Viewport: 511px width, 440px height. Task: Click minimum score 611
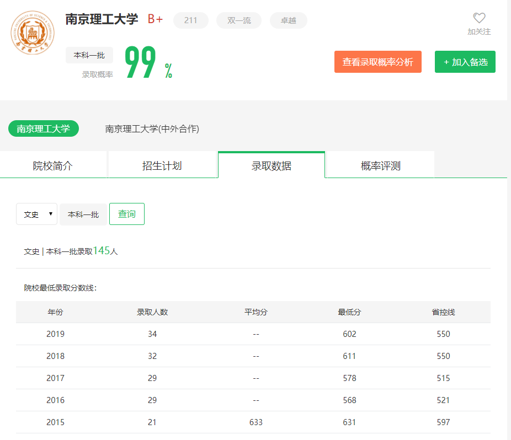click(349, 356)
